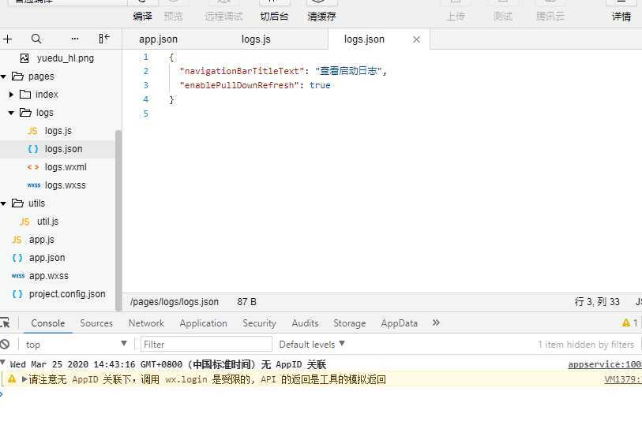Click the braces icon beside project.config.json
Image resolution: width=642 pixels, height=425 pixels.
[17, 294]
